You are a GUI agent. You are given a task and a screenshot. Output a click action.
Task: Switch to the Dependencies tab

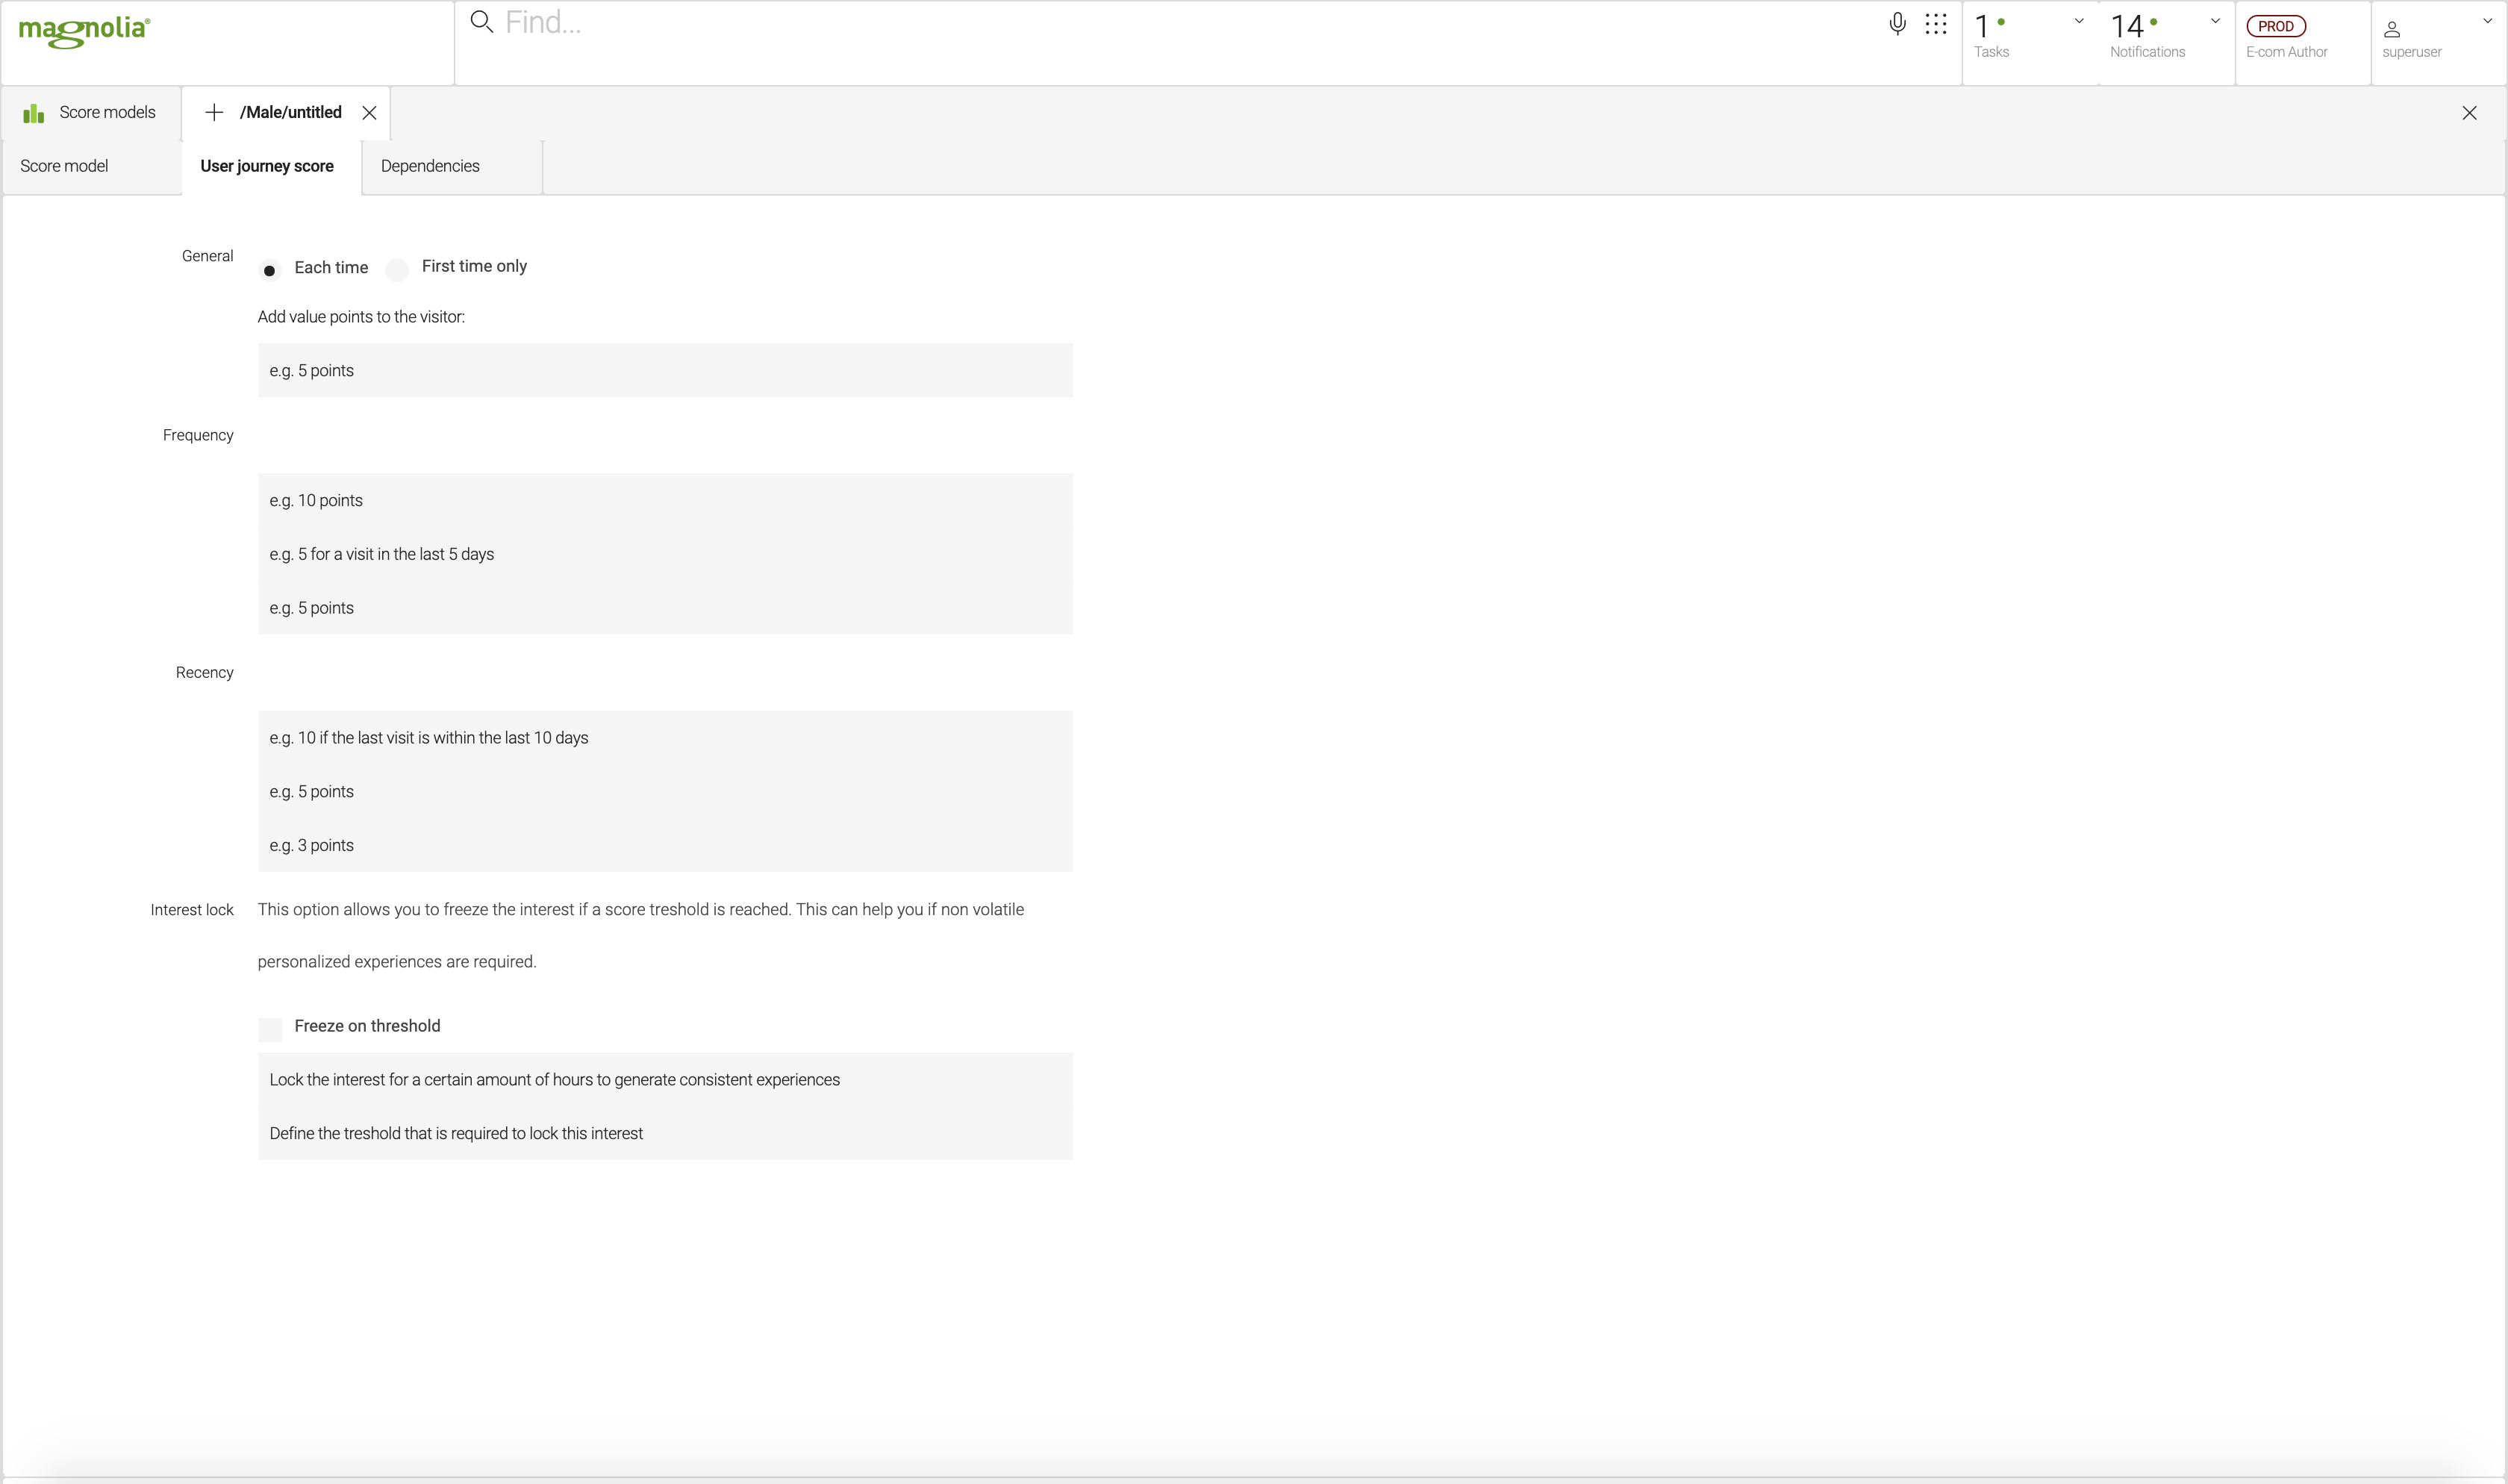(x=430, y=166)
